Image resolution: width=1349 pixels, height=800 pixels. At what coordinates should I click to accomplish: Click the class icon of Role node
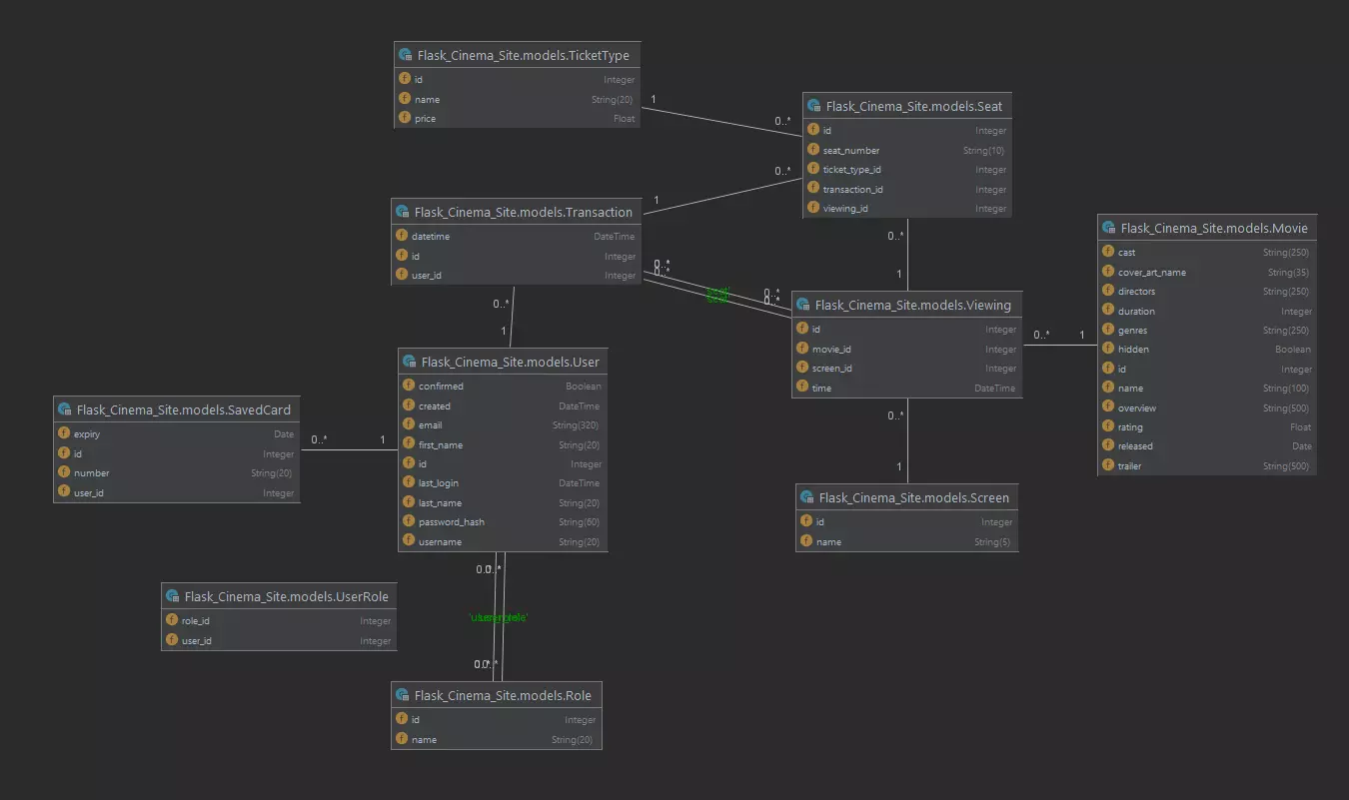(x=403, y=695)
